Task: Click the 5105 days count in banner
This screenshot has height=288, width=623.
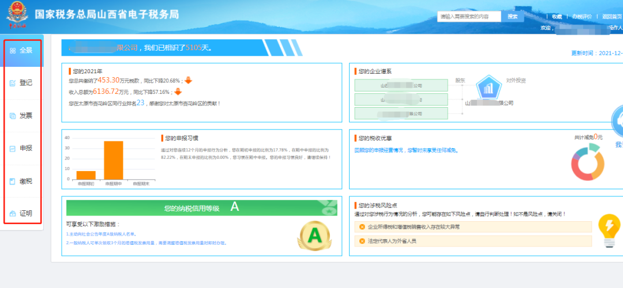Action: 193,48
